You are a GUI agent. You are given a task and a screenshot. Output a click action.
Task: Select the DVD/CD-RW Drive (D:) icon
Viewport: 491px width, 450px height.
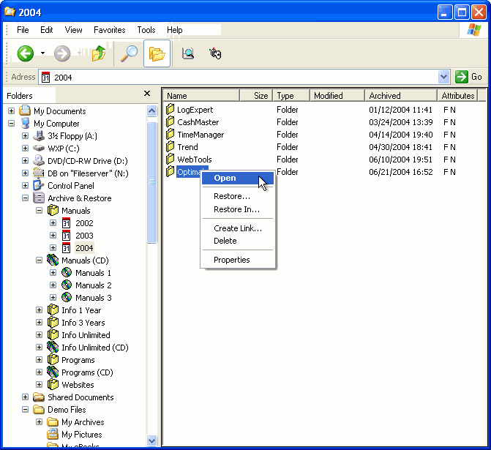[39, 160]
